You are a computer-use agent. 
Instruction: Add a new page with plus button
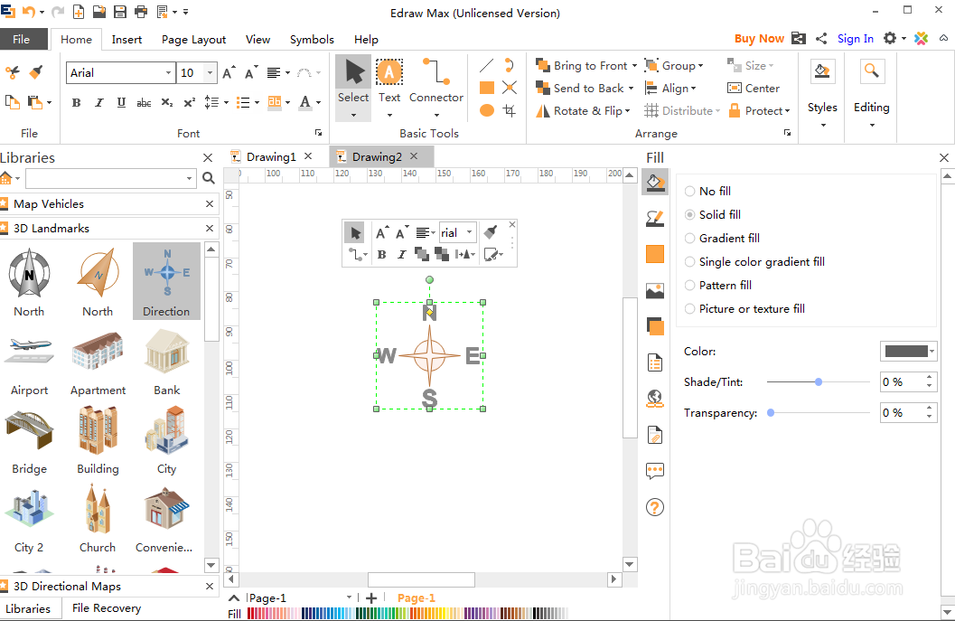pyautogui.click(x=371, y=597)
